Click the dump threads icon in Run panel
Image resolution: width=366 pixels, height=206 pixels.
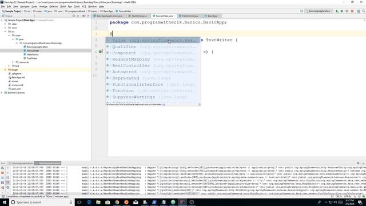pos(2,183)
